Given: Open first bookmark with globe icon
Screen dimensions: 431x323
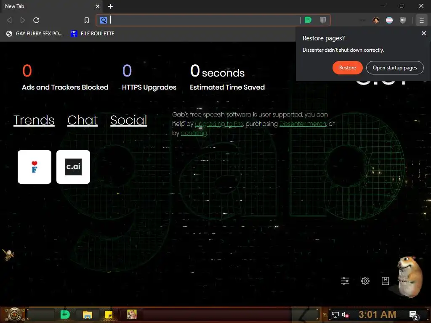Looking at the screenshot, I should point(35,34).
